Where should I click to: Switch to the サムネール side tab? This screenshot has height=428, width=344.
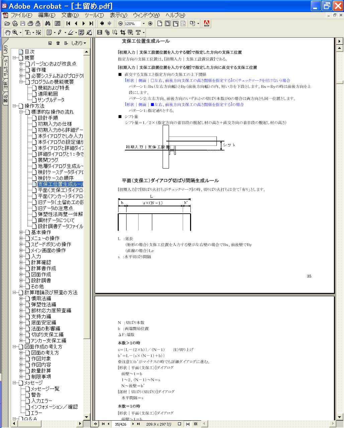[x=6, y=68]
